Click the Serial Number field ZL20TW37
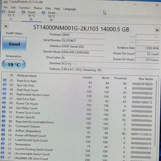The height and width of the screenshot is (161, 161). point(83,41)
